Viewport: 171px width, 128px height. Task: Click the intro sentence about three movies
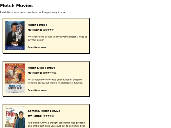(x=33, y=12)
